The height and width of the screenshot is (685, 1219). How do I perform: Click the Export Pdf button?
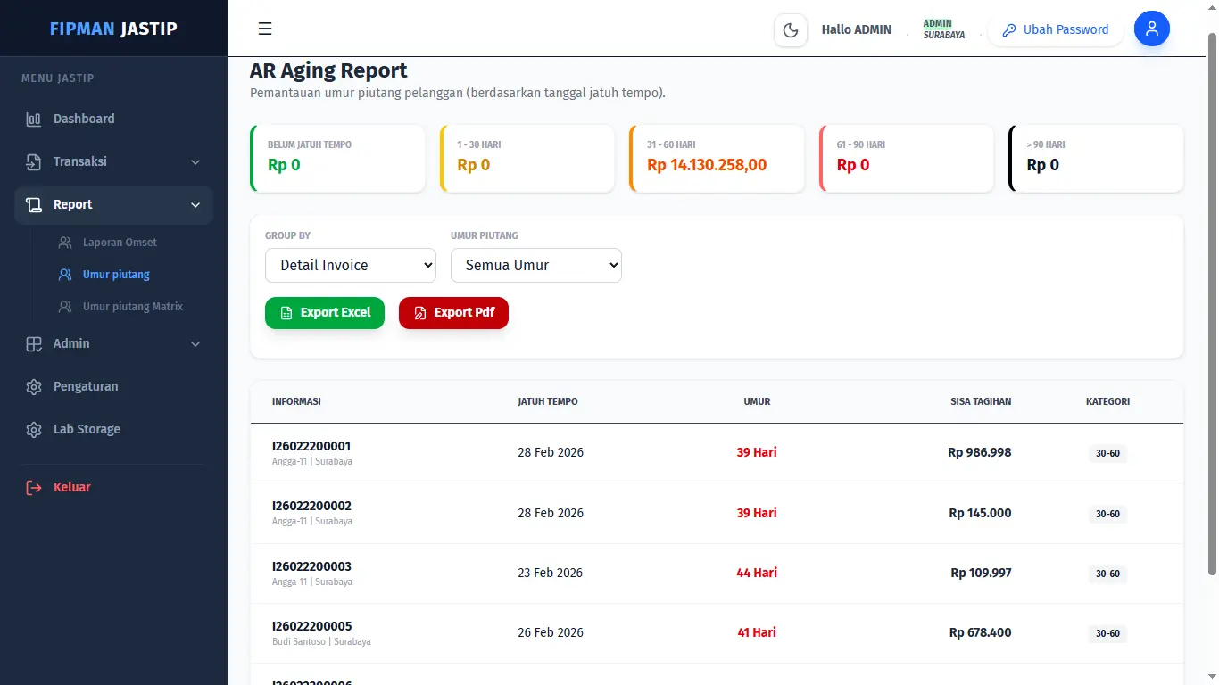pos(453,313)
